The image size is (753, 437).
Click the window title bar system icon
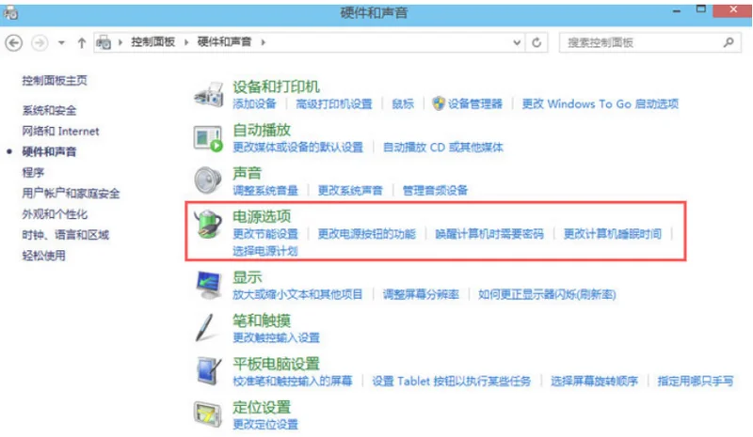point(10,13)
